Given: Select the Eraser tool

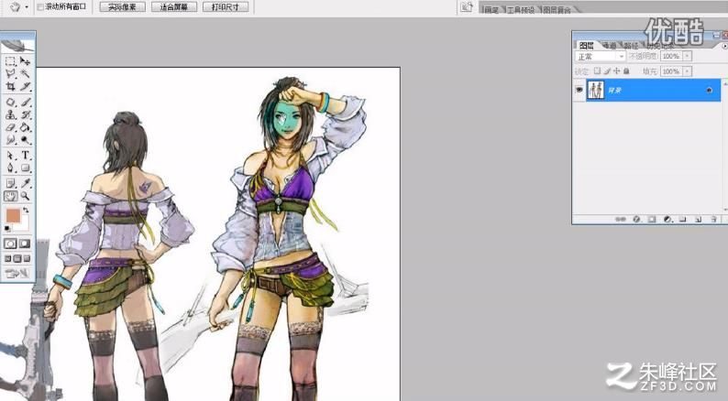Looking at the screenshot, I should tap(10, 127).
